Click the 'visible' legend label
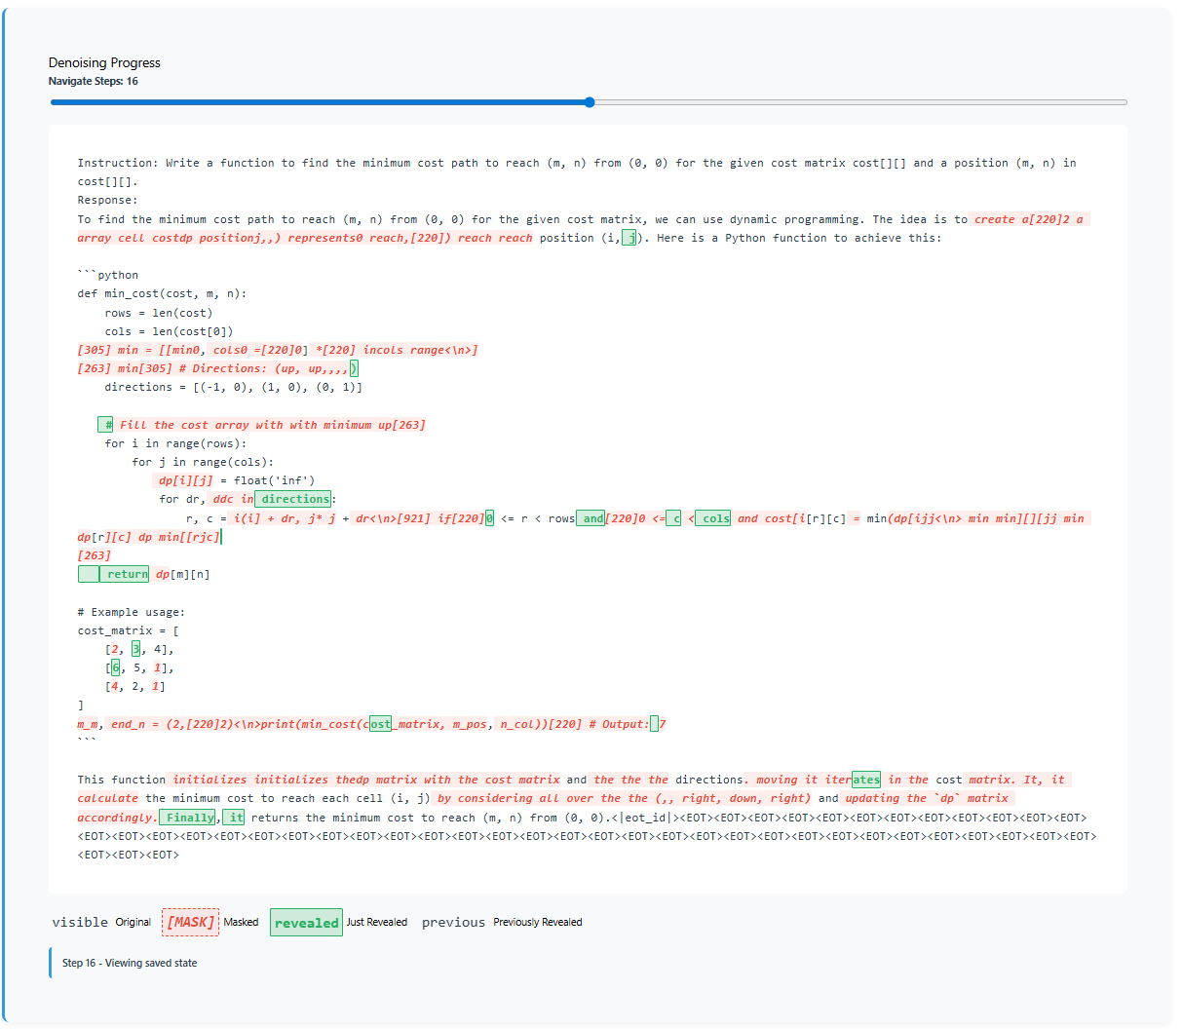 coord(80,922)
